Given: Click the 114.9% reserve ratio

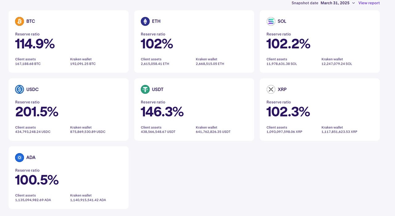Looking at the screenshot, I should pos(35,44).
